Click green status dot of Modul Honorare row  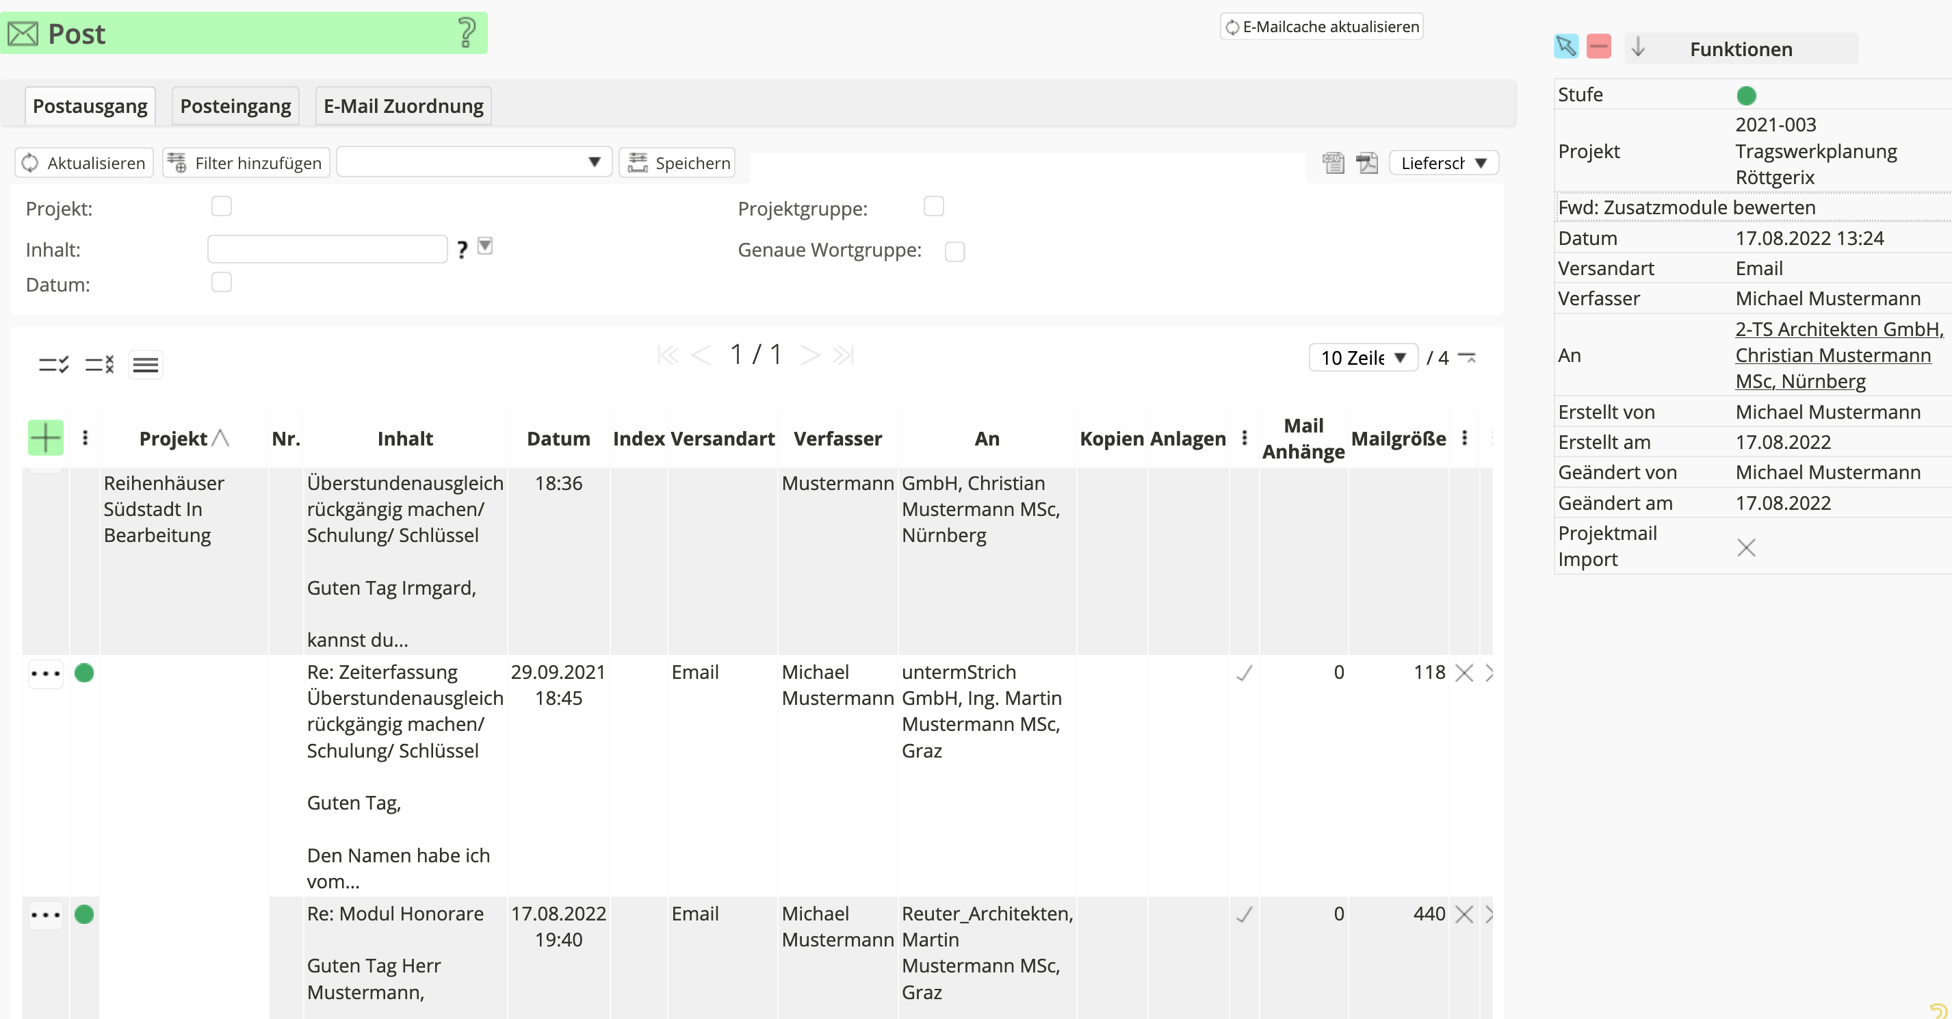tap(84, 914)
